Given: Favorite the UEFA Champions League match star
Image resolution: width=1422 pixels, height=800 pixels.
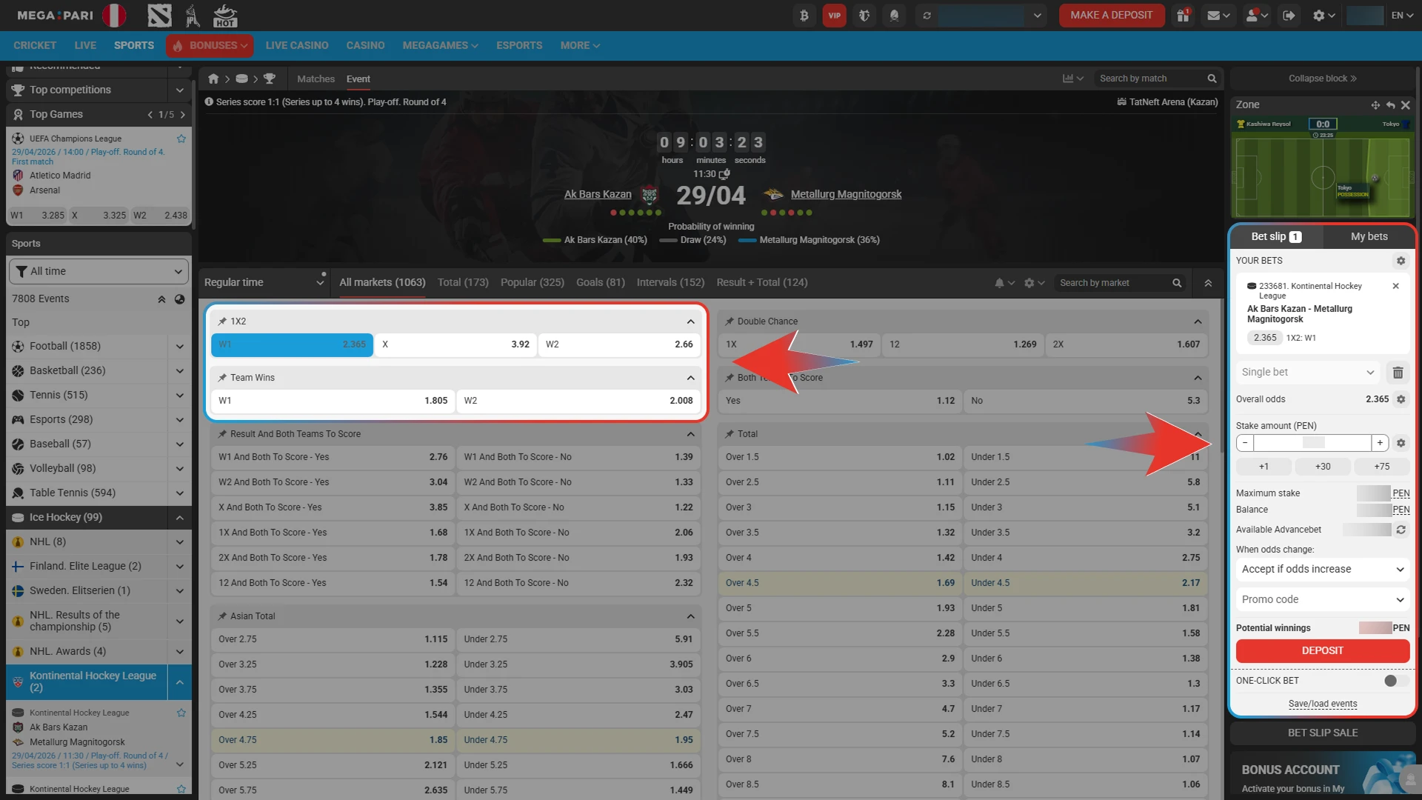Looking at the screenshot, I should tap(181, 139).
